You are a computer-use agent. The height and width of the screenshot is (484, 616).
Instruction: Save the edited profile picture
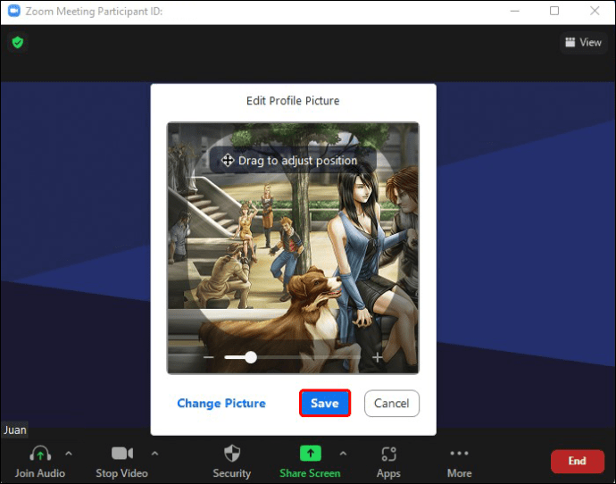click(x=325, y=403)
